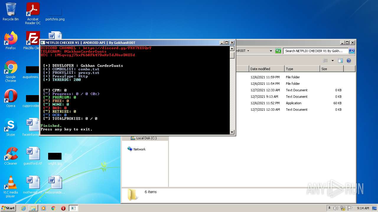
Task: Launch Opera browser from desktop
Action: click(x=11, y=98)
